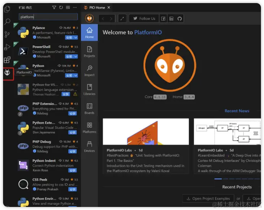Install the Pylance extension
Image resolution: width=264 pixels, height=210 pixels.
click(69, 37)
